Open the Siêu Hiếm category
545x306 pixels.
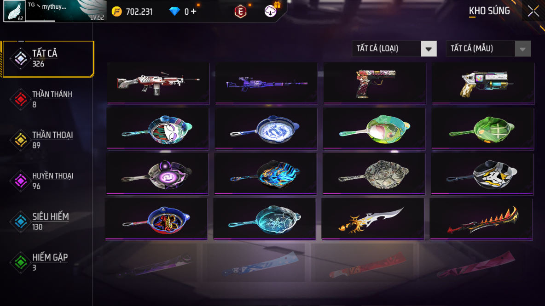(x=48, y=222)
